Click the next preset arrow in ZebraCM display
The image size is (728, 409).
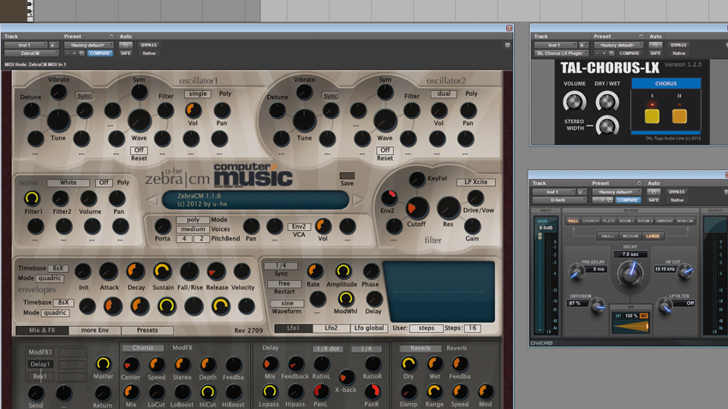click(358, 200)
